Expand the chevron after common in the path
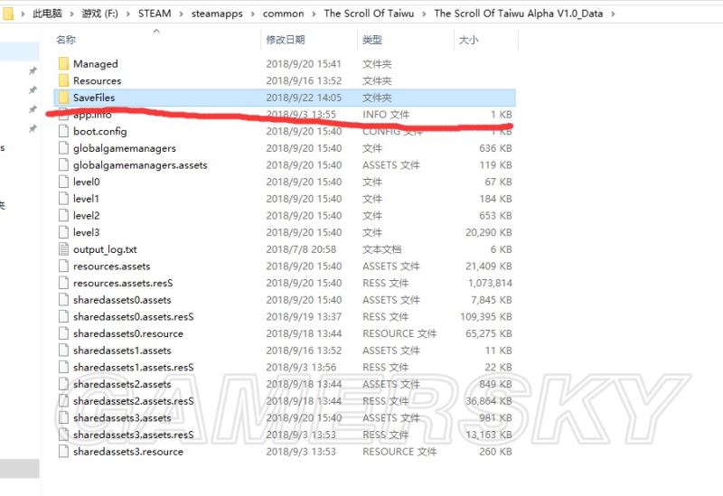723x496 pixels. click(314, 14)
